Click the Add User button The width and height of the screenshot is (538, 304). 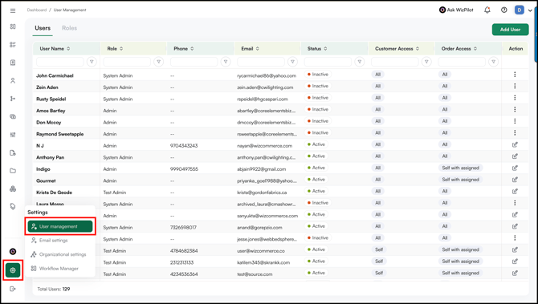tap(510, 30)
